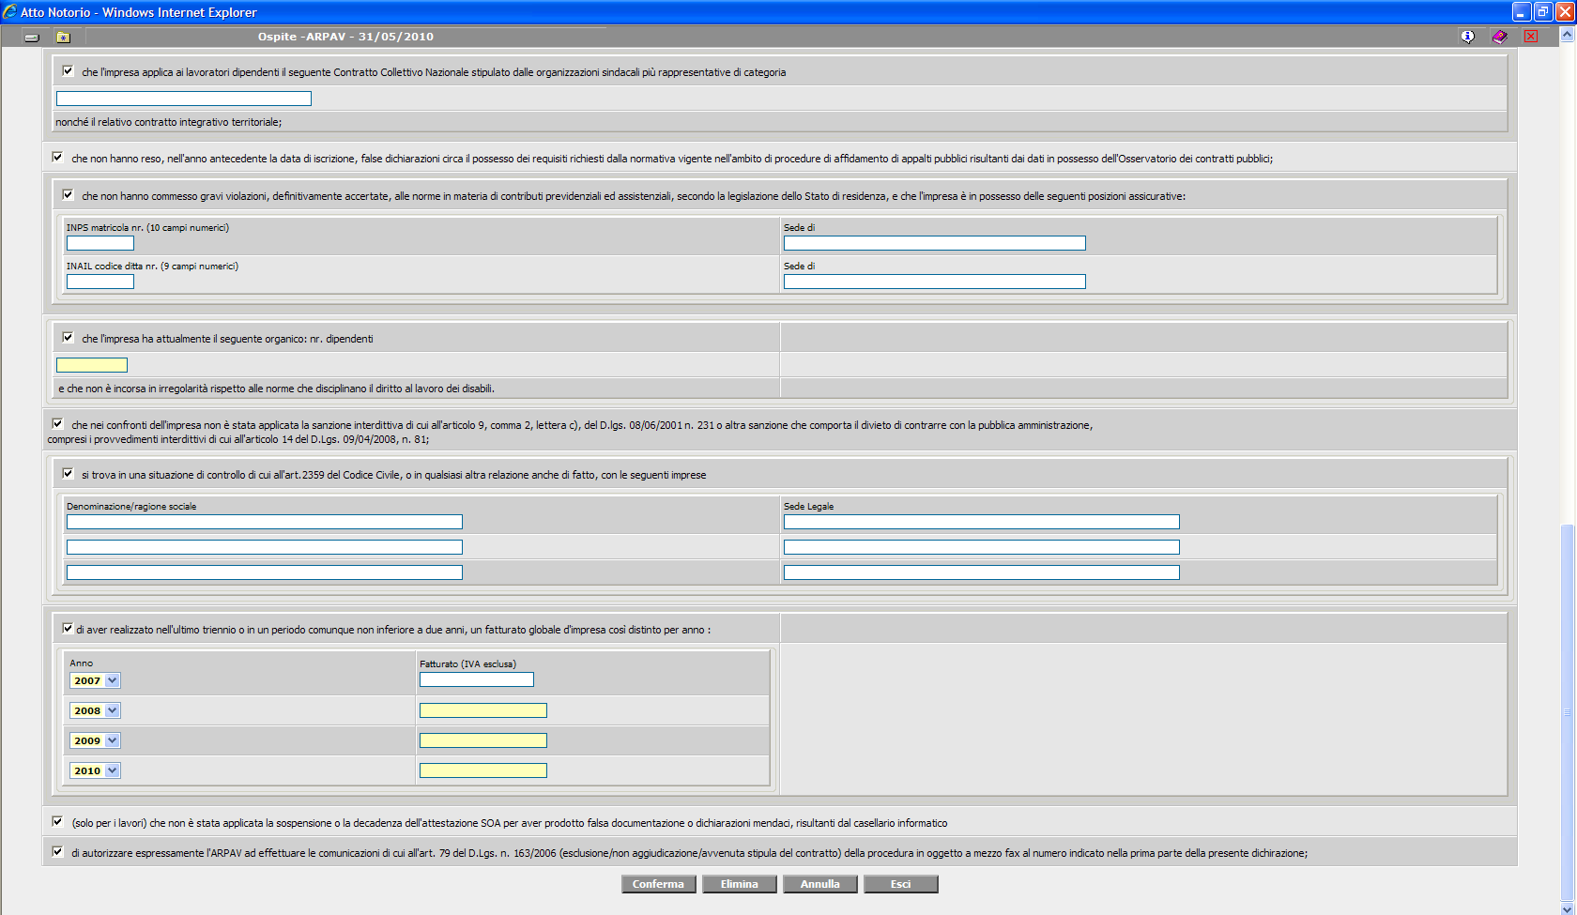Click the second Denominazione/ragione sociale field
This screenshot has height=915, width=1577.
[x=265, y=547]
